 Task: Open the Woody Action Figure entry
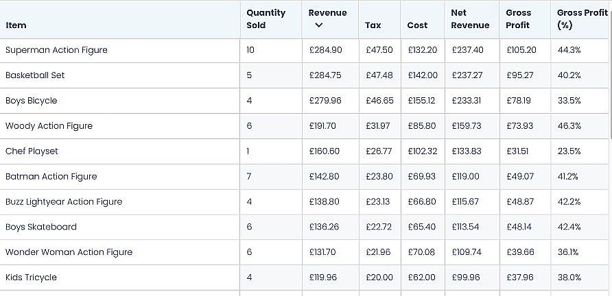click(x=49, y=126)
